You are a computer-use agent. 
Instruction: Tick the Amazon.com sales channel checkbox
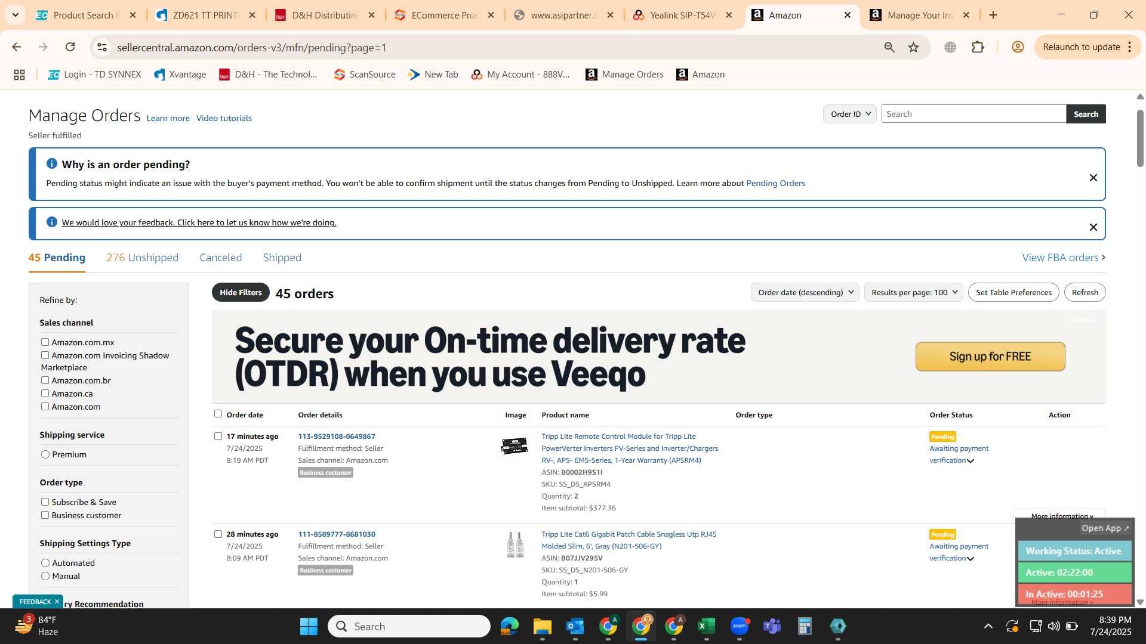coord(45,406)
